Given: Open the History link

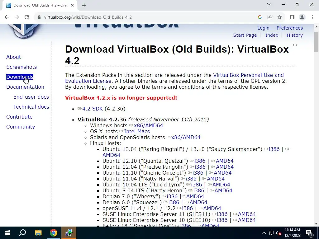Looking at the screenshot, I should (x=295, y=35).
